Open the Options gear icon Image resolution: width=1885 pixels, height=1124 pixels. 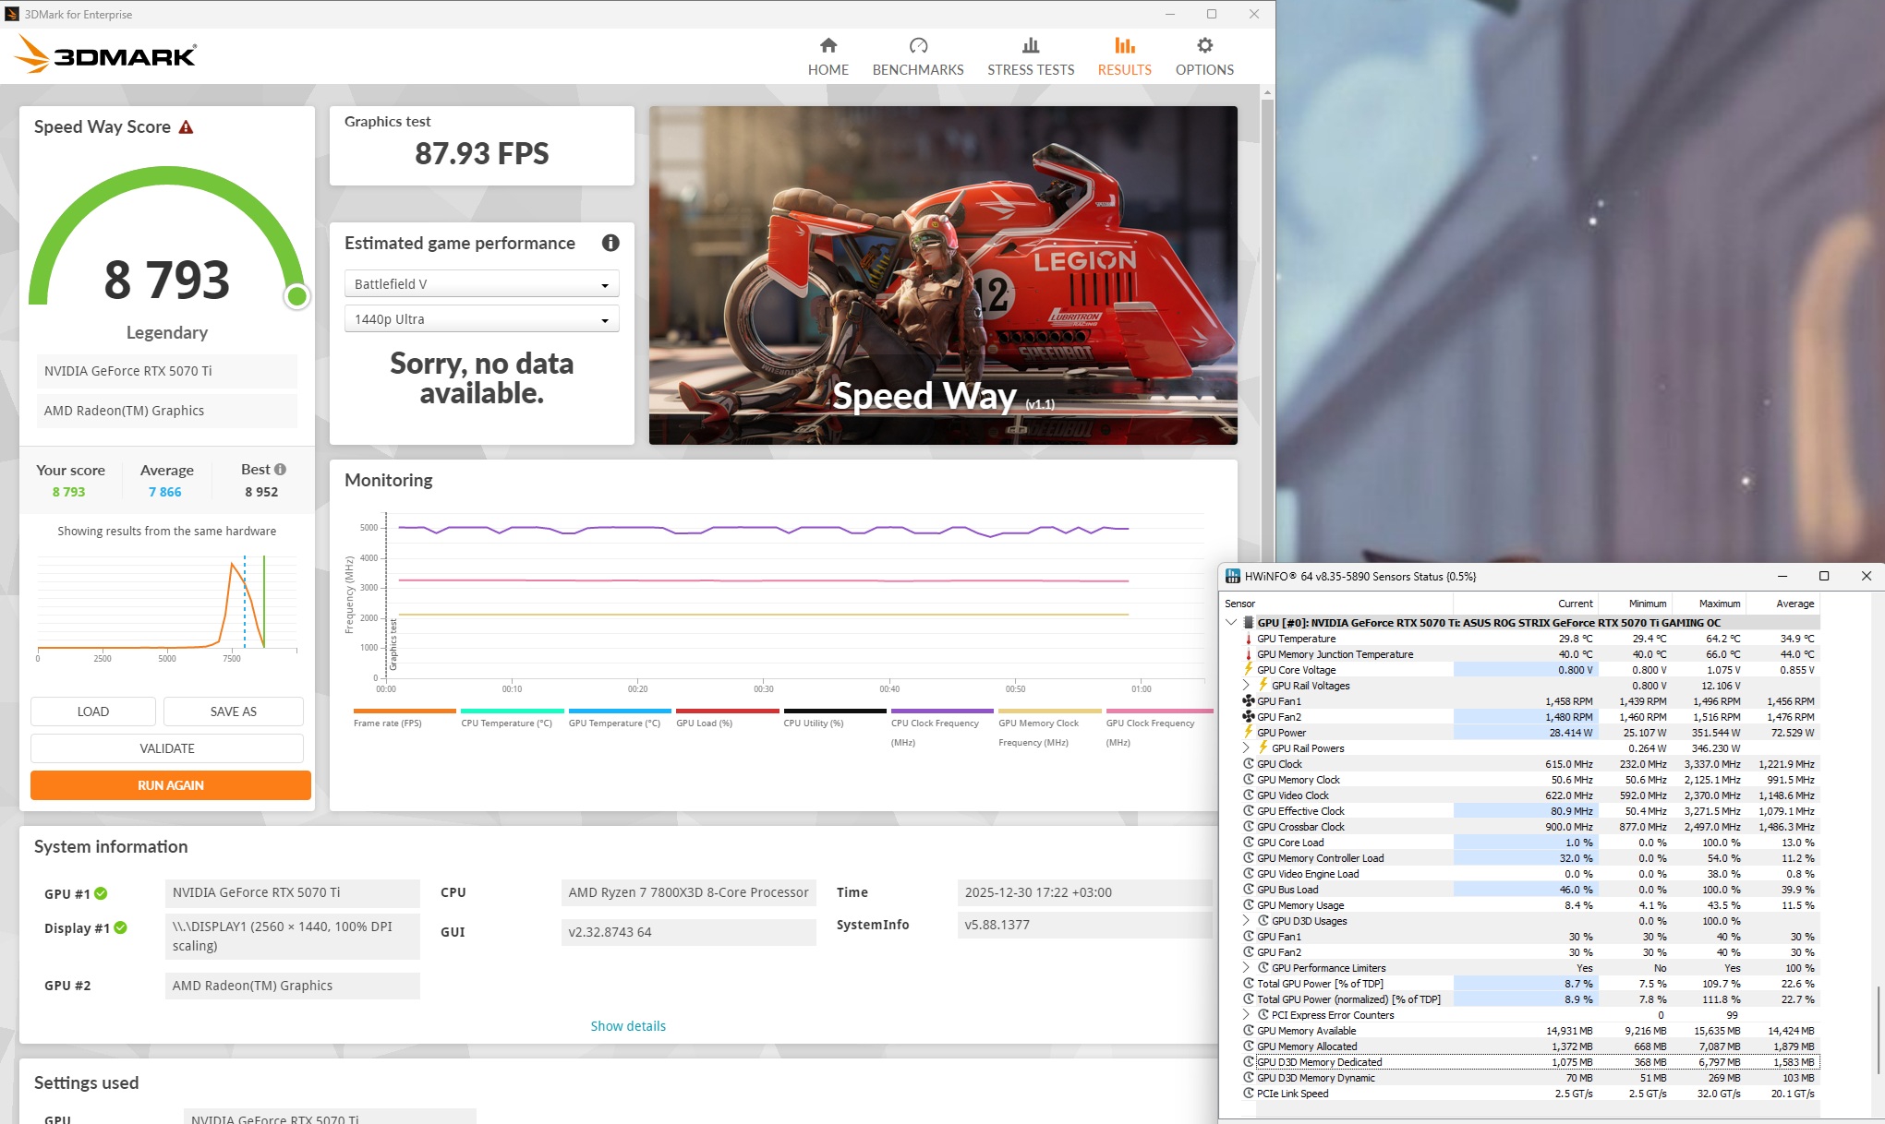coord(1203,45)
